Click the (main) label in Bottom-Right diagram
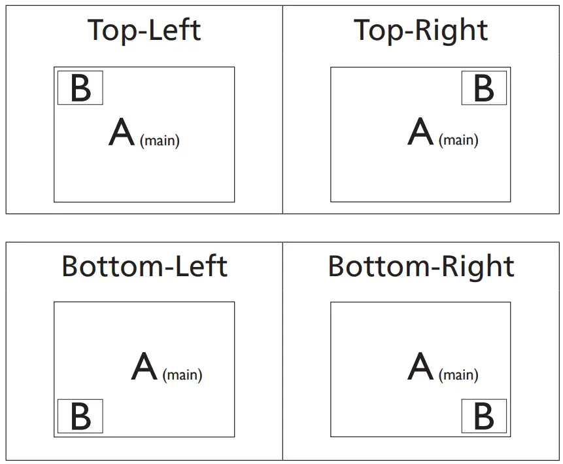 pos(458,375)
